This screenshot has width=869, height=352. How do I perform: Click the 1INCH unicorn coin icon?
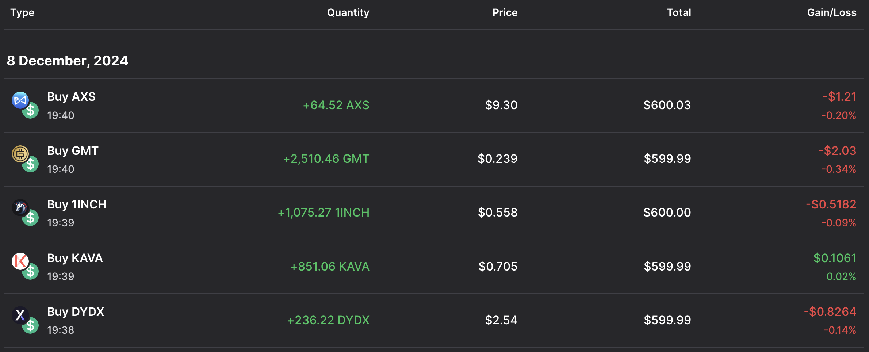coord(20,207)
